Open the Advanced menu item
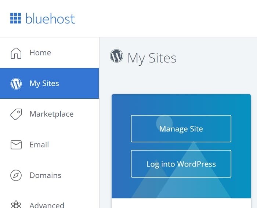The width and height of the screenshot is (257, 208). [x=49, y=199]
